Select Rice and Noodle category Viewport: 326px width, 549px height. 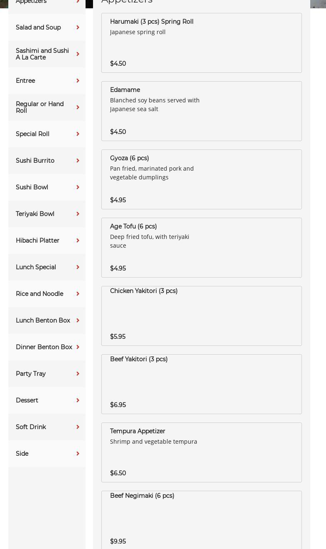[39, 294]
